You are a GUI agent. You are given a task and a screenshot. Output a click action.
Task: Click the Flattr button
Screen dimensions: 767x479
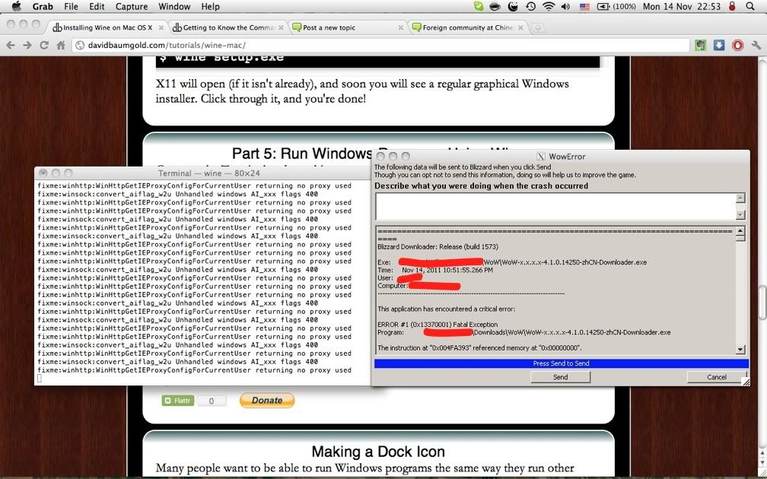178,400
